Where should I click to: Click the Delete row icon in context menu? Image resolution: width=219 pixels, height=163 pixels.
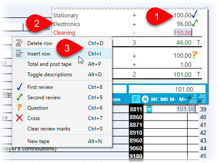(x=19, y=43)
